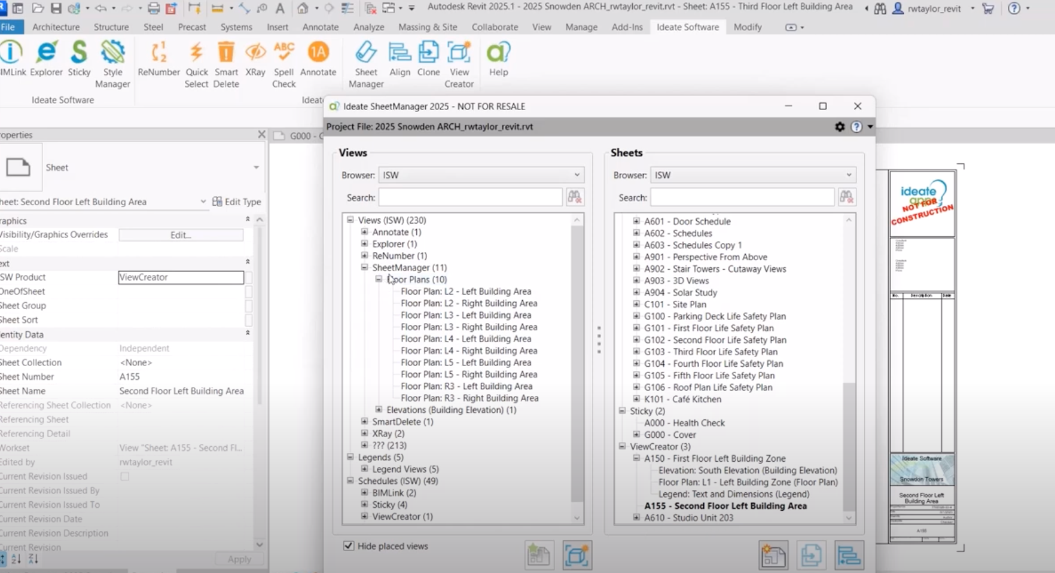Click the Views search binoculars icon
This screenshot has width=1055, height=573.
pyautogui.click(x=574, y=197)
